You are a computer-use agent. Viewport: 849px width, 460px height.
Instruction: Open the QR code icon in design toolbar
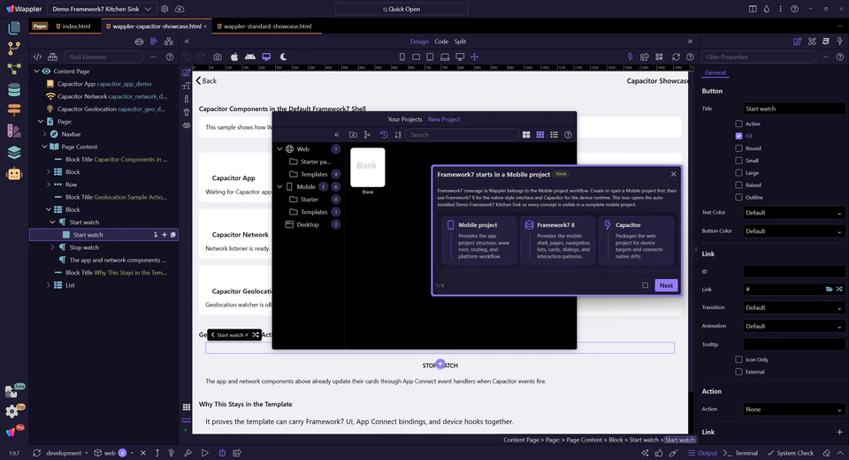pyautogui.click(x=659, y=57)
